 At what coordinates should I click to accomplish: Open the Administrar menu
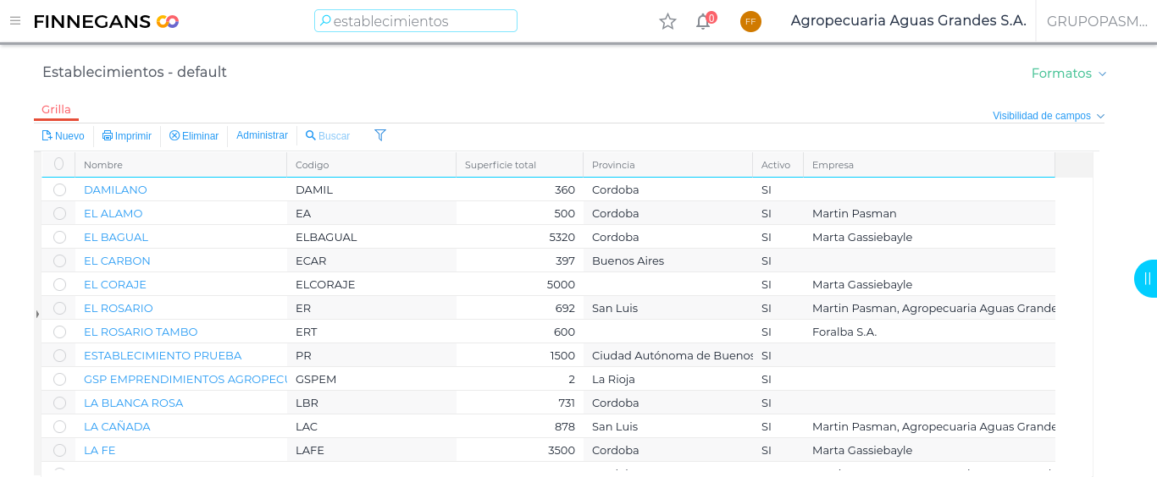click(x=262, y=135)
